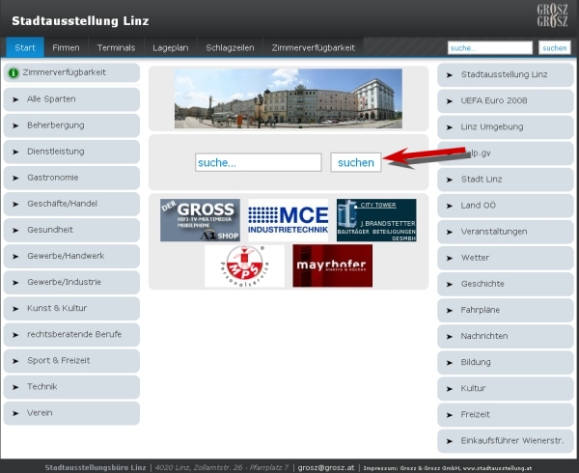The width and height of the screenshot is (579, 473).
Task: Open the Beherbergung category
Action: click(x=71, y=125)
